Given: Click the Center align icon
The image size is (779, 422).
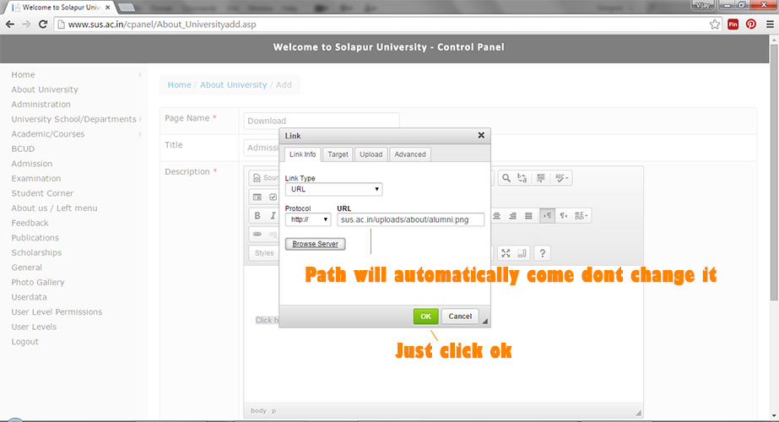Looking at the screenshot, I should [496, 216].
